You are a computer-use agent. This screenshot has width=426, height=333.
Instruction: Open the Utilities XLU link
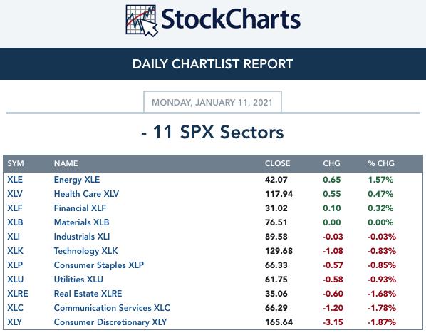coord(78,280)
